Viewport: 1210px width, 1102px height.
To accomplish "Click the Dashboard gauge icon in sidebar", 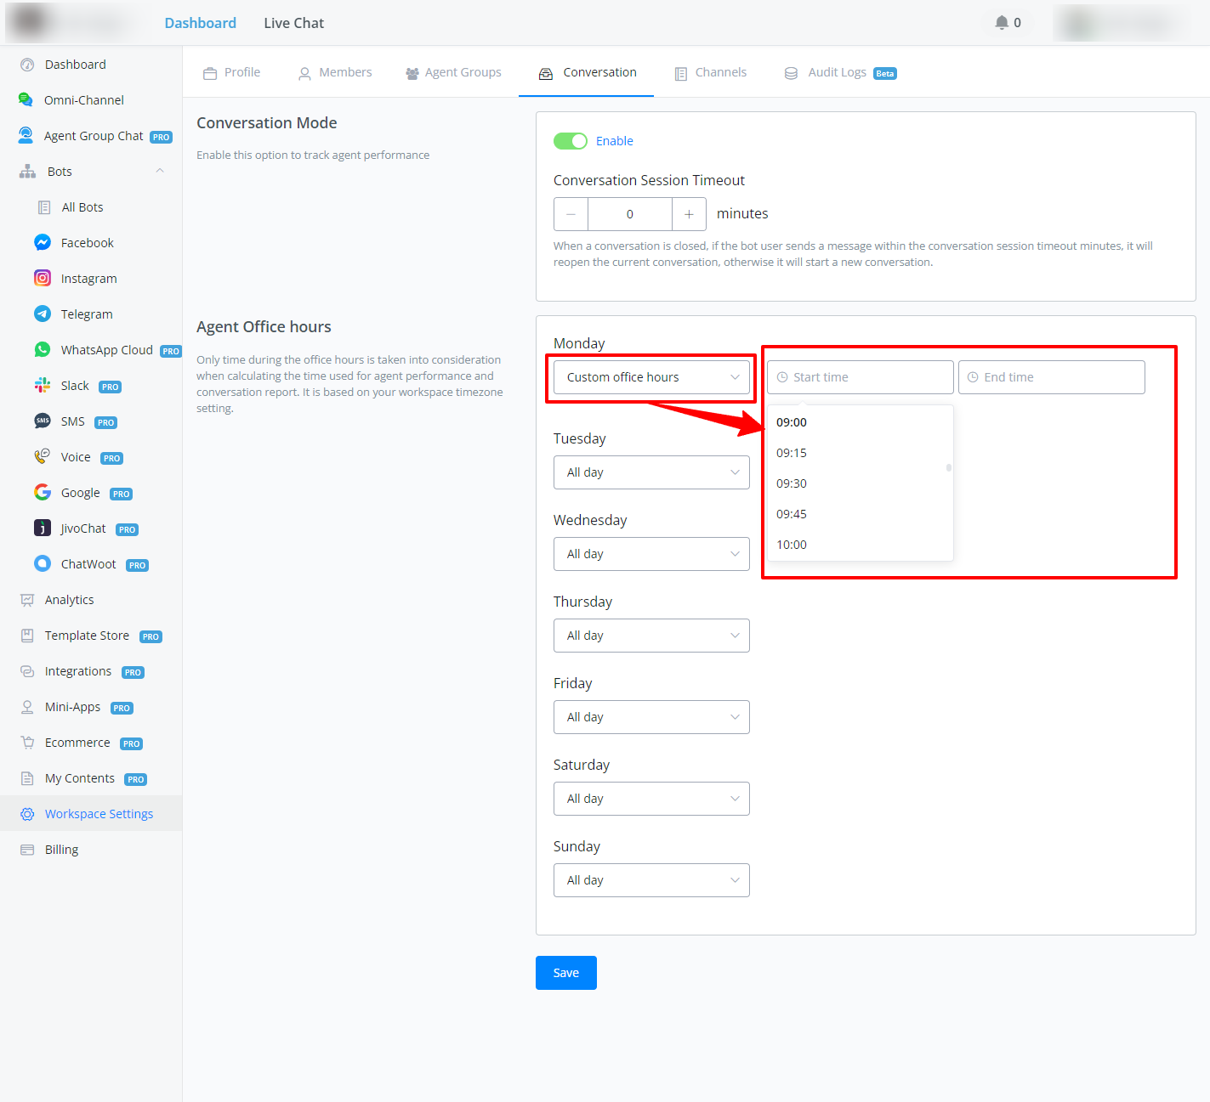I will [27, 65].
